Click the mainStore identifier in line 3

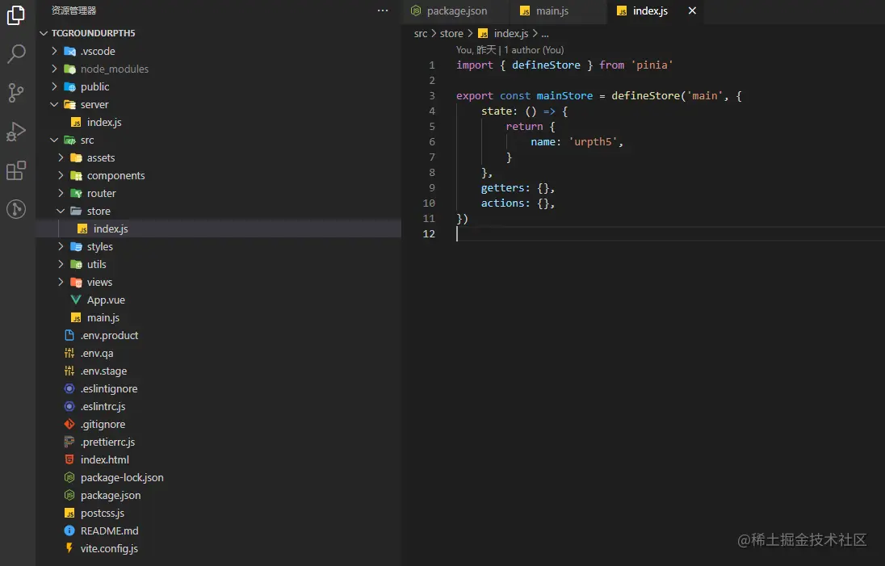[564, 95]
